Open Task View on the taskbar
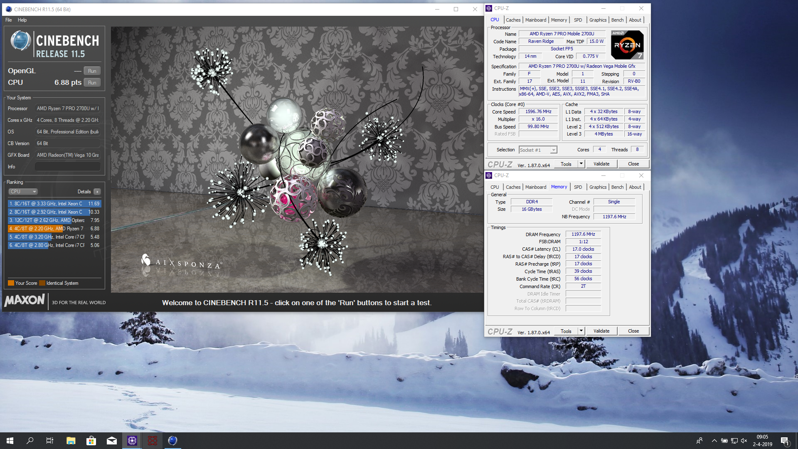Image resolution: width=798 pixels, height=449 pixels. pyautogui.click(x=50, y=441)
